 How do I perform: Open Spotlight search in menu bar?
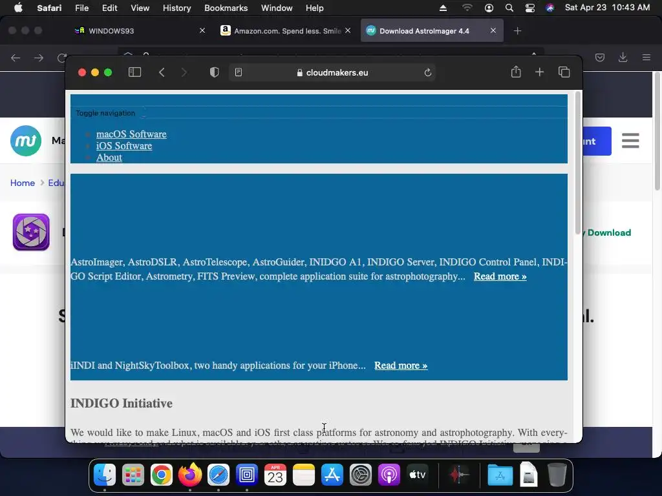[x=509, y=8]
